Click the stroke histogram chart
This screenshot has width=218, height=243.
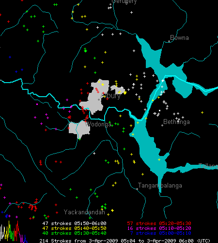click(14, 232)
